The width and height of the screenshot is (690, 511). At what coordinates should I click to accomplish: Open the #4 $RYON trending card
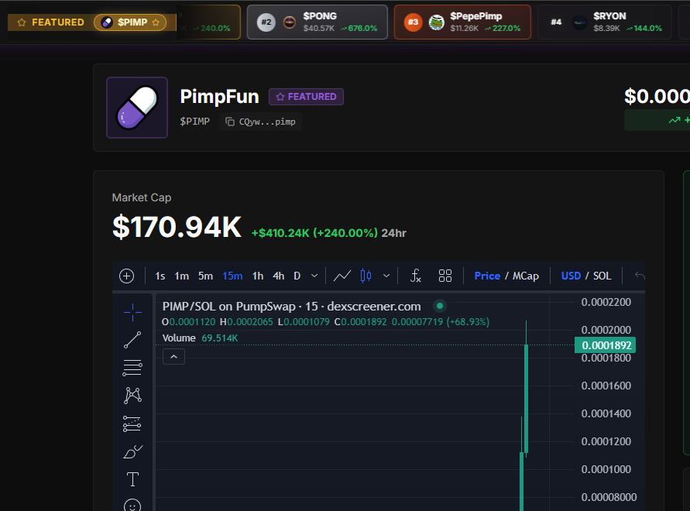[605, 22]
